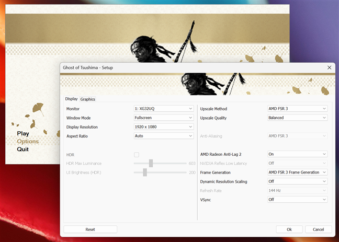Viewport: 339px width, 242px height.
Task: Click Play in the launcher window
Action: pos(23,133)
